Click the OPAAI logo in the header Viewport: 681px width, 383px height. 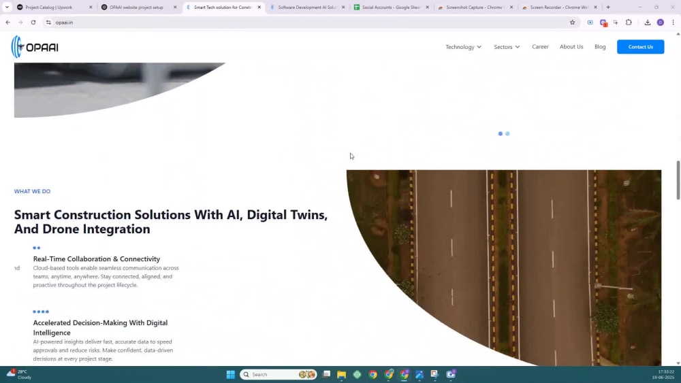click(x=35, y=47)
